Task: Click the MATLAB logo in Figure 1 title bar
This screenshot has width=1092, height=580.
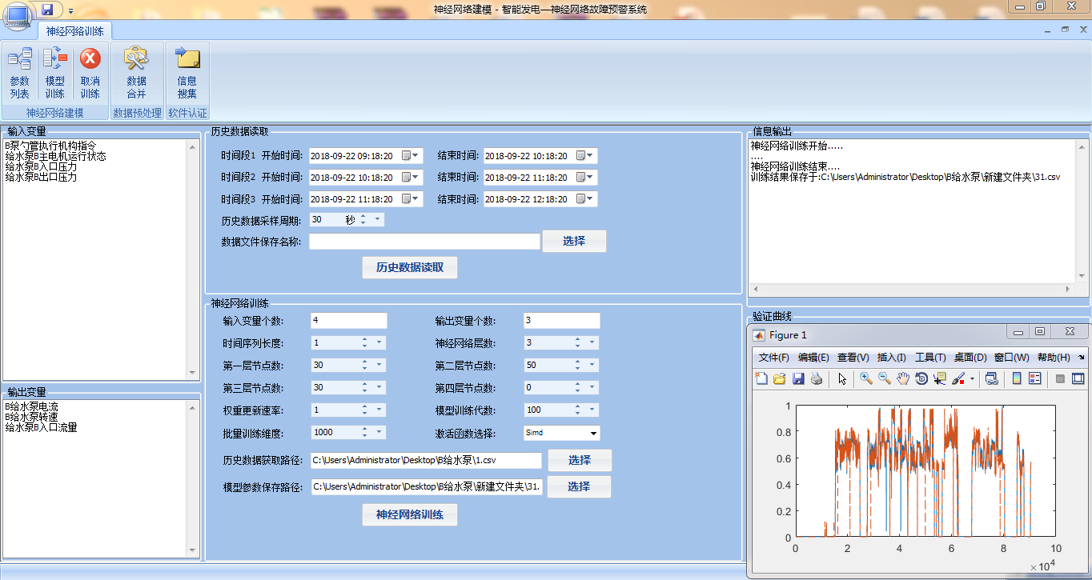Action: point(759,334)
